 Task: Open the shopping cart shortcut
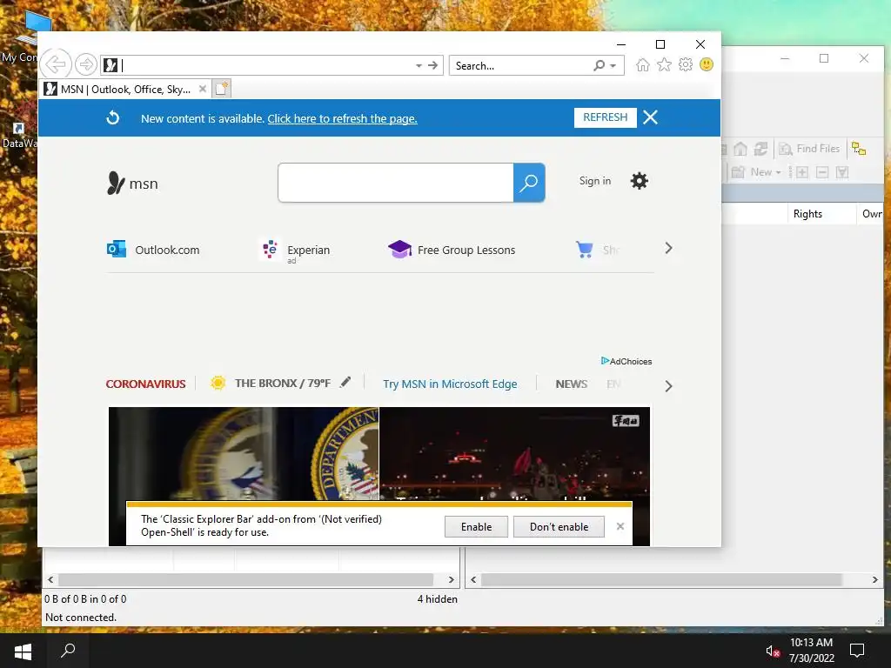tap(585, 250)
